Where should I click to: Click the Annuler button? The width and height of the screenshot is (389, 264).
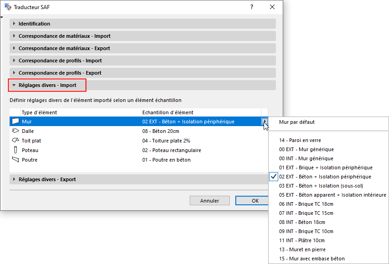(x=210, y=201)
